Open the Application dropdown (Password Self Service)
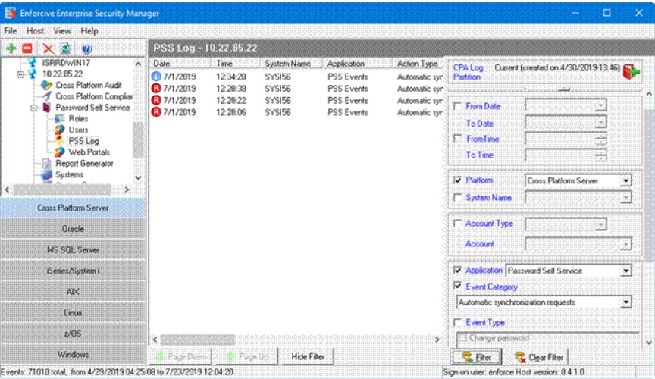Screen dimensions: 655x379 [625, 271]
